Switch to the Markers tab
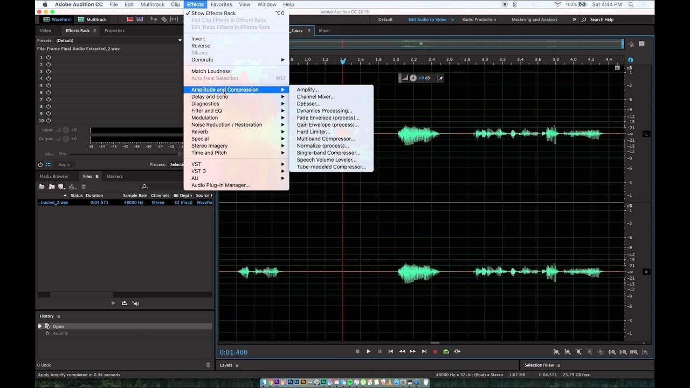690x388 pixels. [x=114, y=176]
